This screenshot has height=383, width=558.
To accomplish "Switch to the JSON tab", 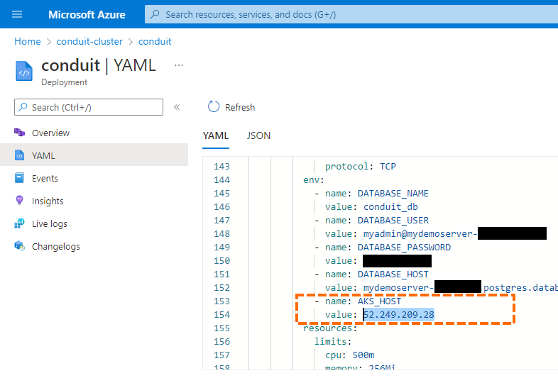I will 258,136.
